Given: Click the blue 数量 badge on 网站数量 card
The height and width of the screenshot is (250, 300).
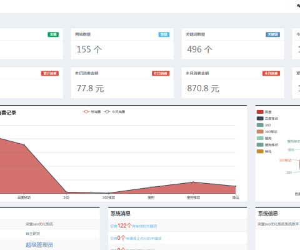Looking at the screenshot, I should (164, 34).
